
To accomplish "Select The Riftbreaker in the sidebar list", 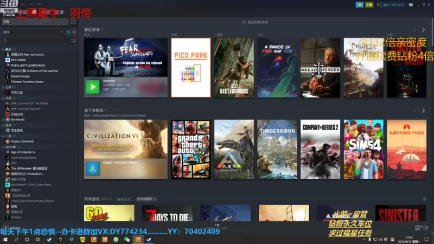I will tap(29, 169).
